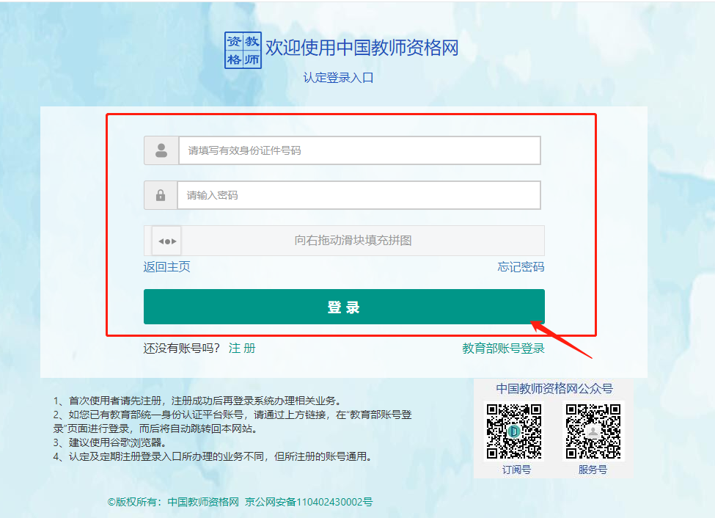Click note 1 about first-time registration
This screenshot has width=715, height=518.
tap(197, 401)
